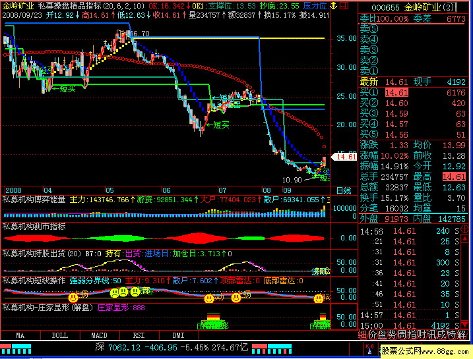Viewport: 473px width, 359px height.
Task: Click the 私募机构博弈能量 panel title
Action: pos(34,200)
